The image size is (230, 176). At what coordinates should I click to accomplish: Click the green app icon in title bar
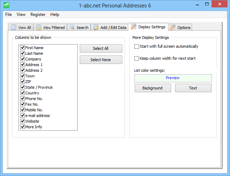coord(6,5)
